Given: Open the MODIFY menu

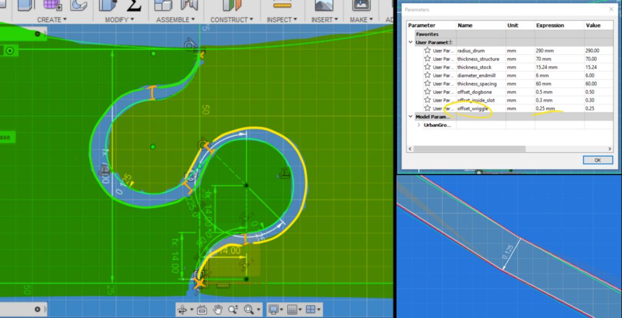Looking at the screenshot, I should tap(119, 20).
